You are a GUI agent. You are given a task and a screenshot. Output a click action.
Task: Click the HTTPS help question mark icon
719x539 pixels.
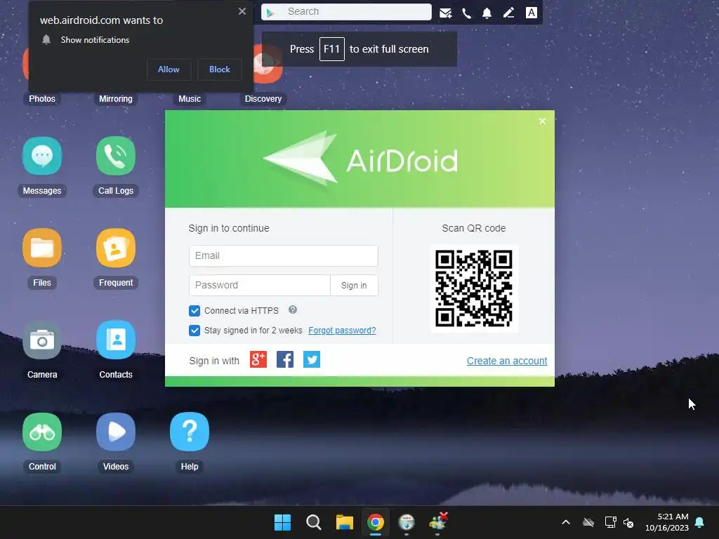click(x=293, y=310)
